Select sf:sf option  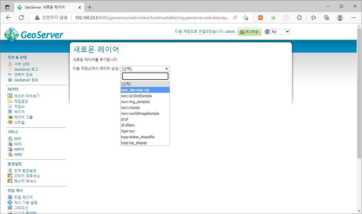(x=145, y=119)
